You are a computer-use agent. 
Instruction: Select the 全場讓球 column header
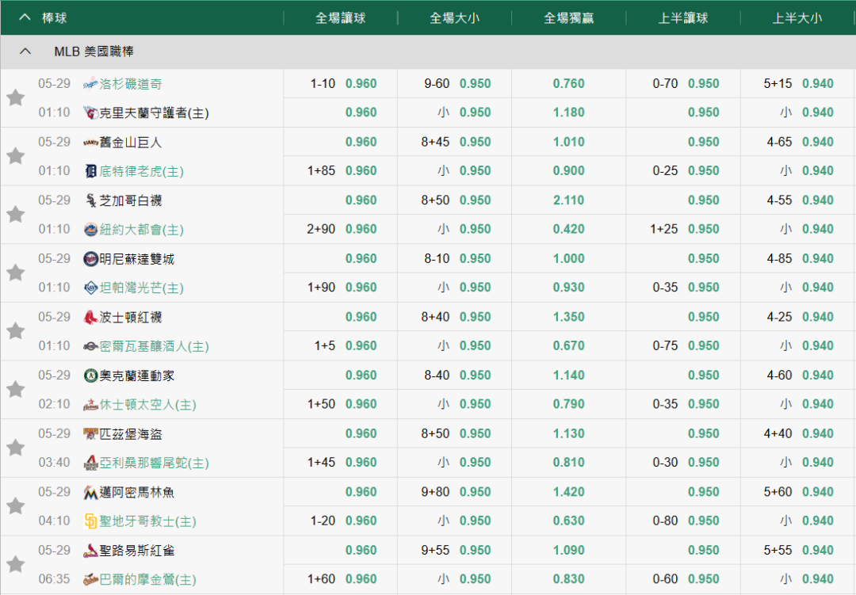[x=340, y=18]
